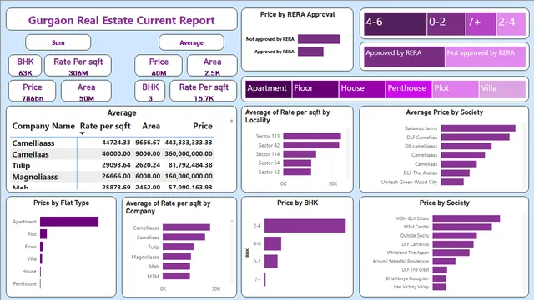Click the Sum label button
The image size is (534, 300).
(x=58, y=42)
